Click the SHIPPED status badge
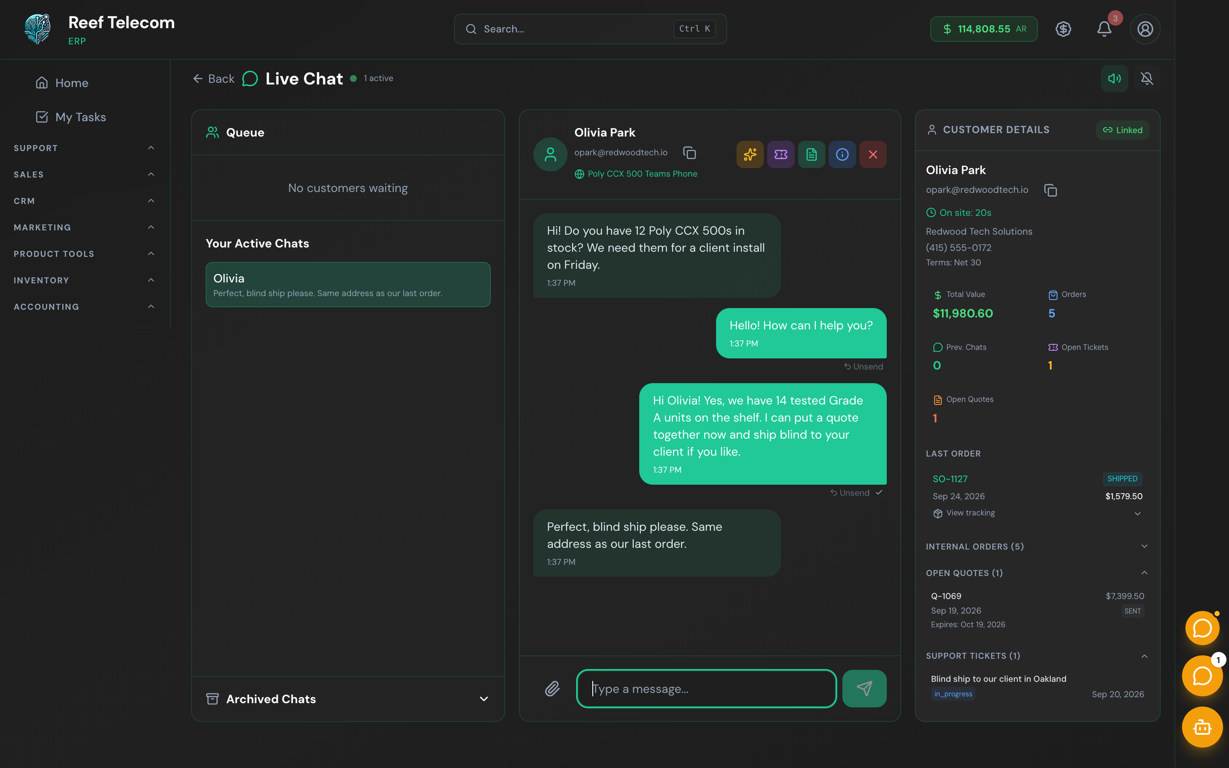The width and height of the screenshot is (1229, 768). [x=1122, y=479]
